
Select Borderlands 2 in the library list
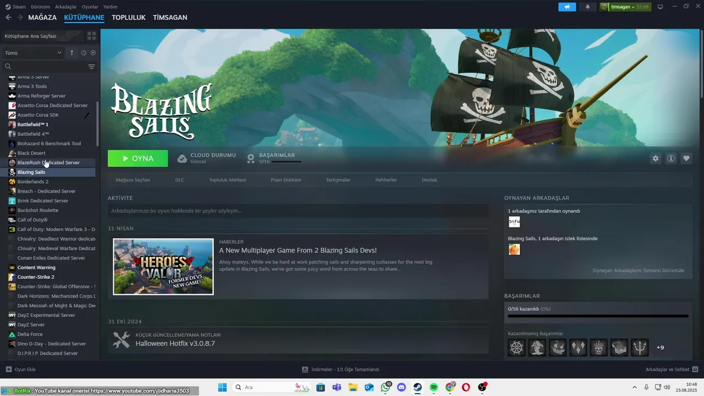click(32, 182)
